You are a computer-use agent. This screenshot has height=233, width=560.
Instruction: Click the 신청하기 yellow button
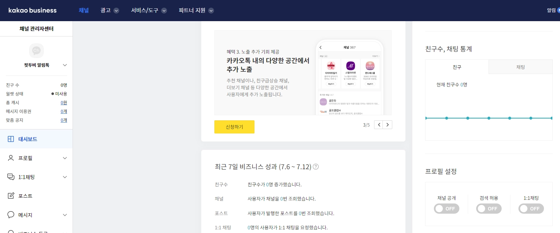(x=234, y=127)
